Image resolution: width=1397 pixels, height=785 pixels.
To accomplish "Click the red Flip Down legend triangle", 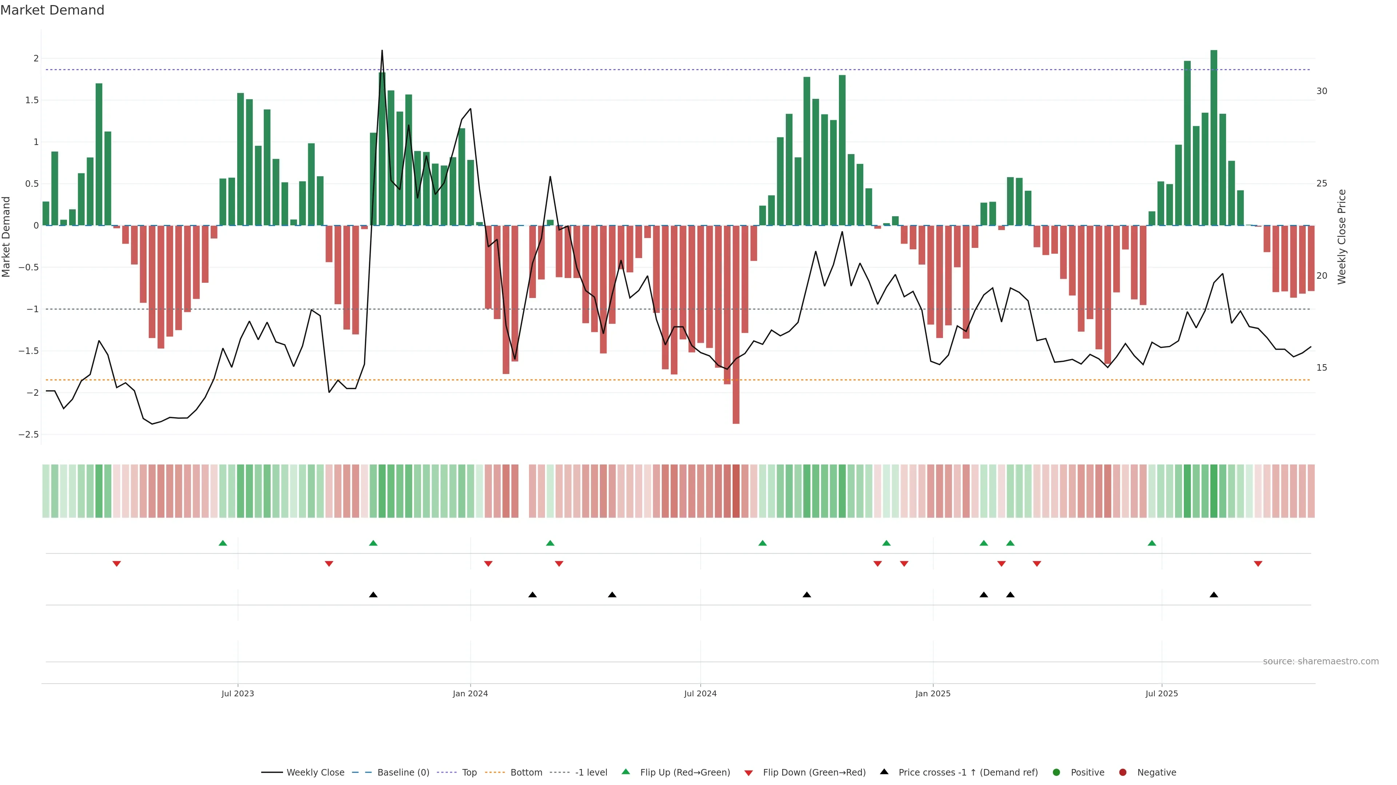I will coord(748,773).
